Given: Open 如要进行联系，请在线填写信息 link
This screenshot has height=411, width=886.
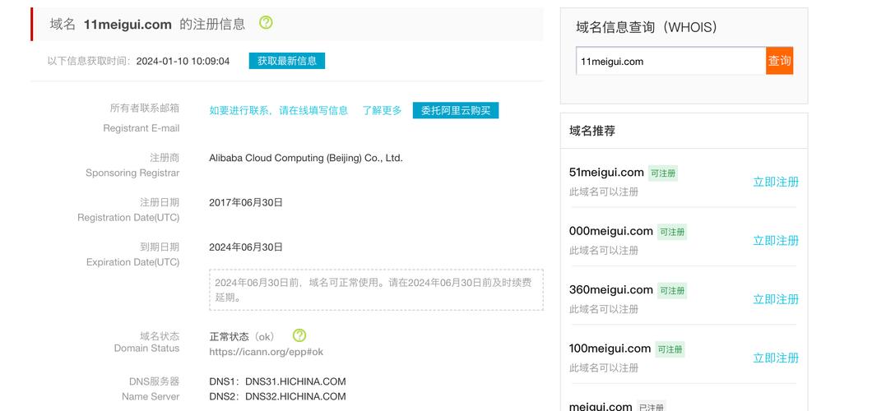Looking at the screenshot, I should 278,110.
